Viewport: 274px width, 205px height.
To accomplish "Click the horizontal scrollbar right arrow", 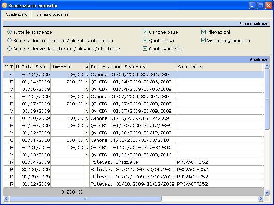I will [x=261, y=198].
